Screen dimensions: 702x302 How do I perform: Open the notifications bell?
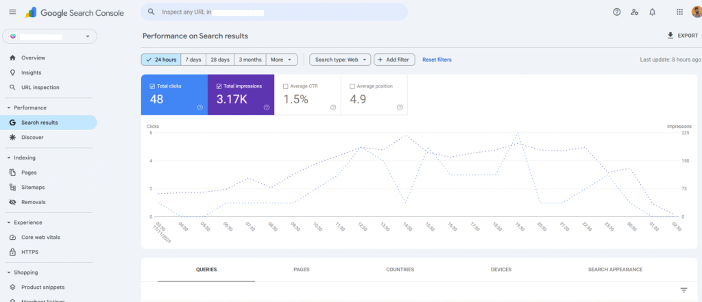(652, 12)
